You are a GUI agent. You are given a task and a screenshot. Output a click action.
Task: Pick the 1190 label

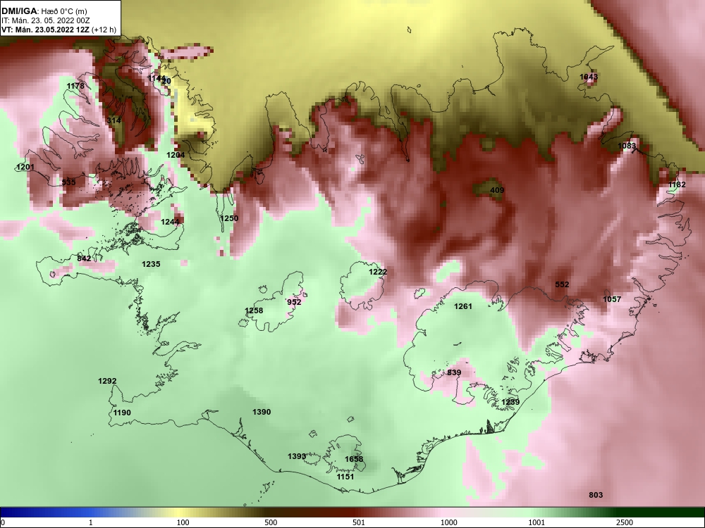point(122,413)
